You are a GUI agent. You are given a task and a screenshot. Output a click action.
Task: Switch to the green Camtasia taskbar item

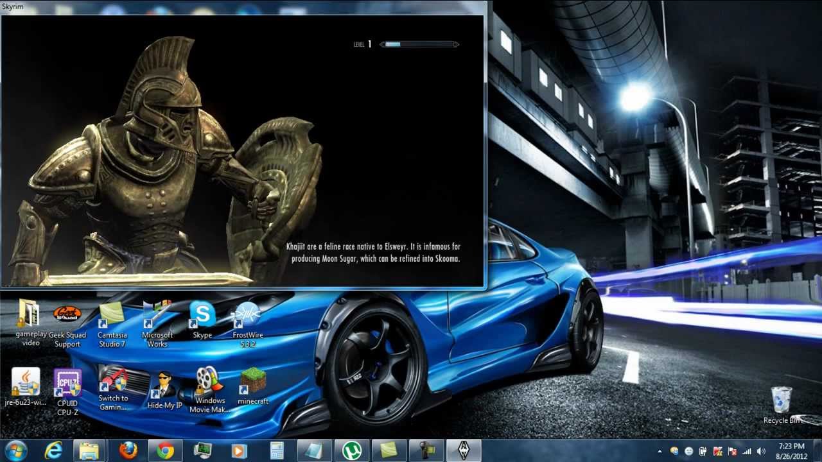[389, 450]
